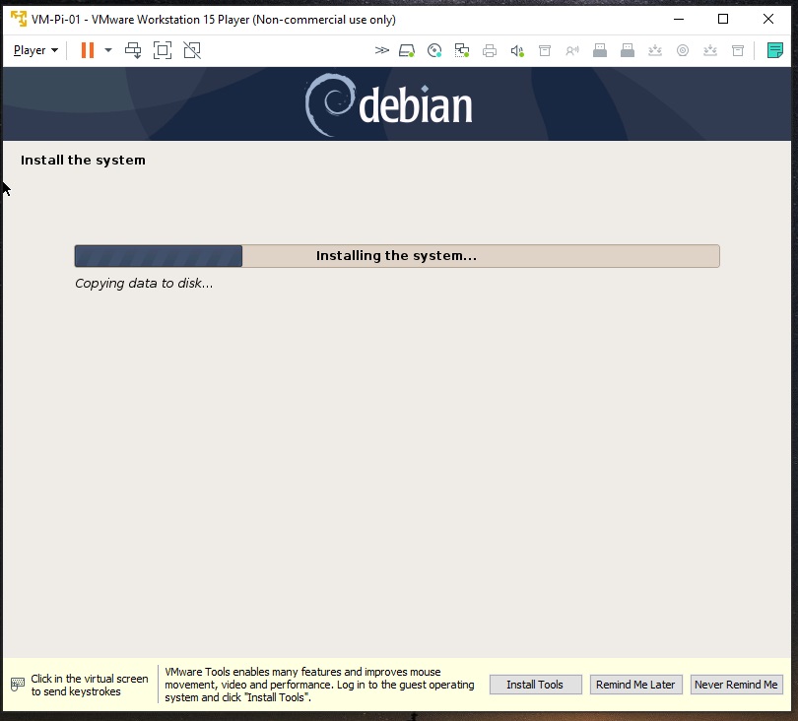
Task: Send Ctrl+Alt+Del to the virtual machine
Action: point(134,50)
